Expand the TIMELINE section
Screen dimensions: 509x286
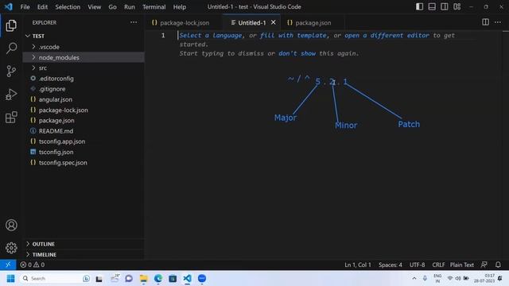84,254
